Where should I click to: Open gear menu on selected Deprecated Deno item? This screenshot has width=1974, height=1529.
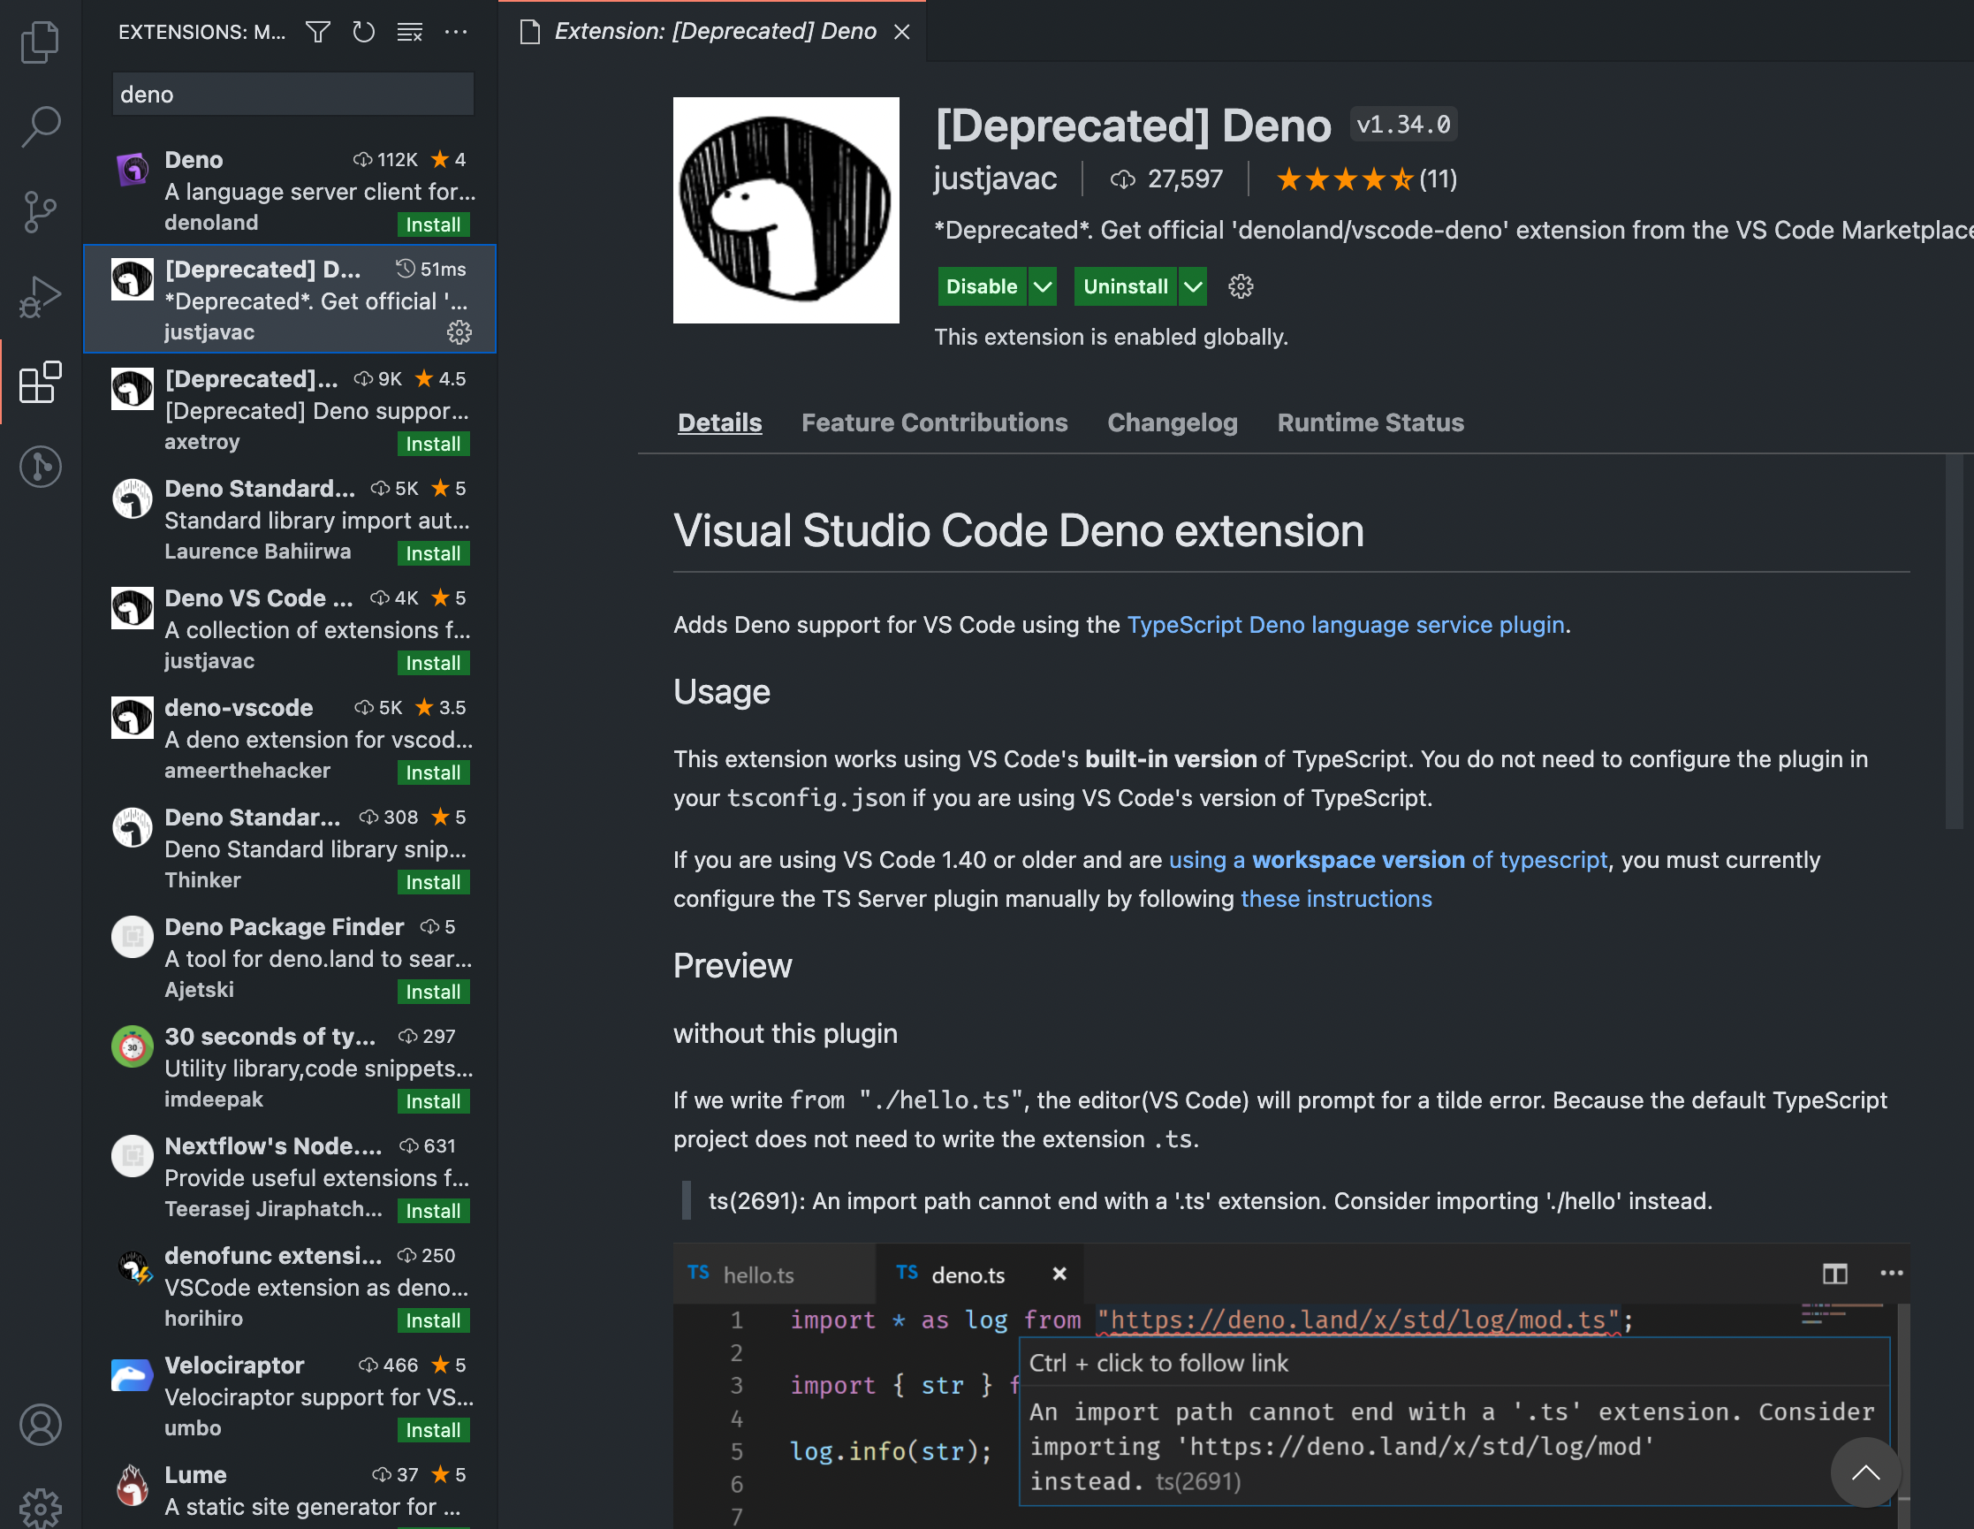click(459, 332)
